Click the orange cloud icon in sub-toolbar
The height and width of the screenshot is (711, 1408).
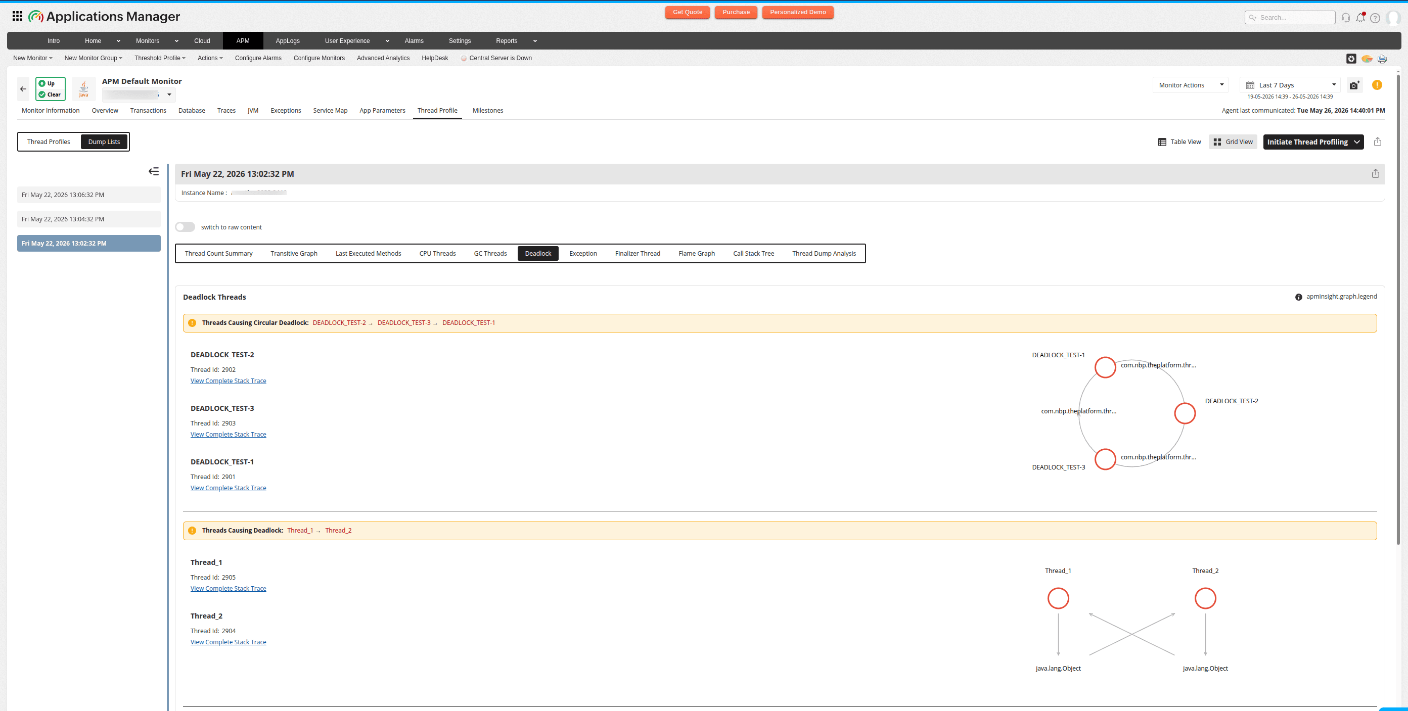[1367, 59]
